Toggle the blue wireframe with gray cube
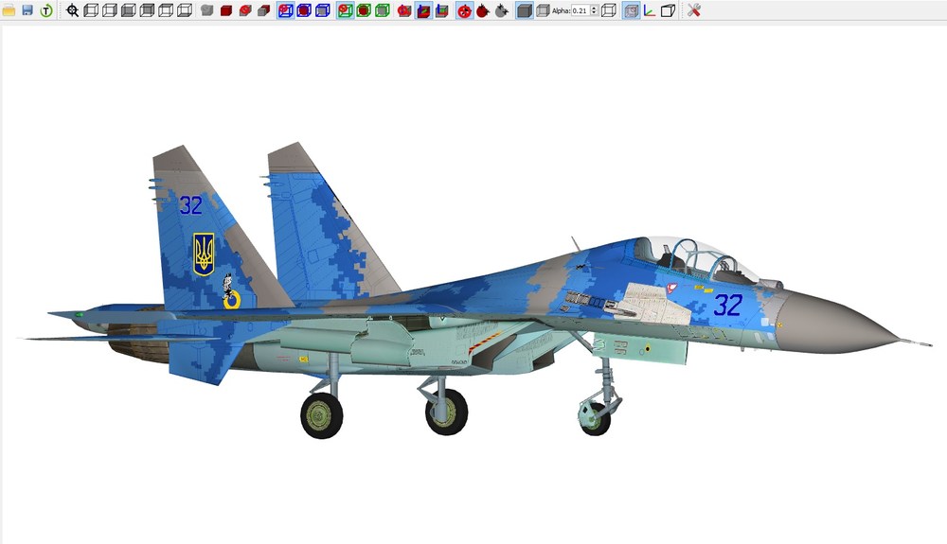 click(323, 10)
